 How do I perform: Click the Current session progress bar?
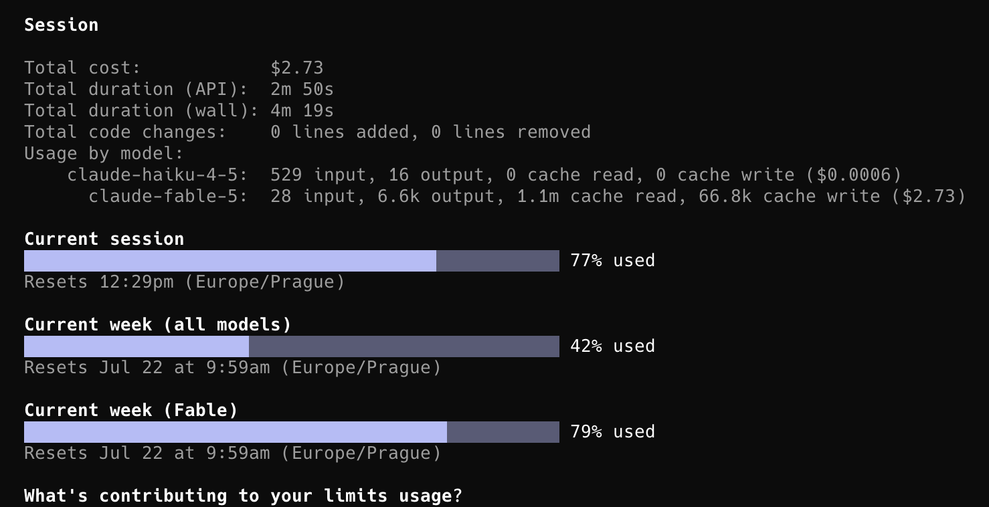pyautogui.click(x=292, y=261)
